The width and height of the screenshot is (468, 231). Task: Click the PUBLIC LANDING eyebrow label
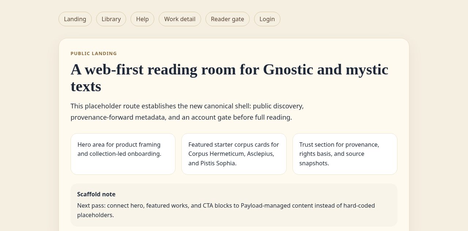pyautogui.click(x=94, y=54)
